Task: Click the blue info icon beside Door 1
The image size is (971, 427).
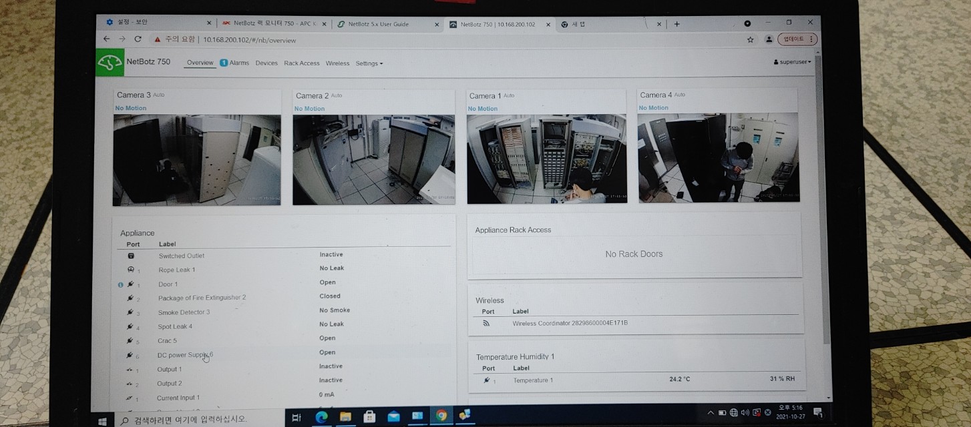Action: click(120, 285)
